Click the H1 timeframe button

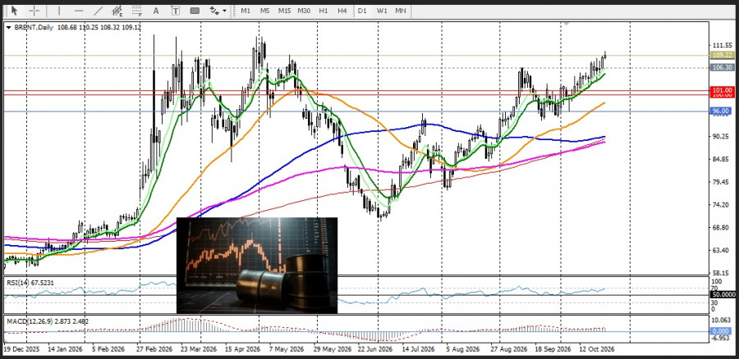coord(324,11)
